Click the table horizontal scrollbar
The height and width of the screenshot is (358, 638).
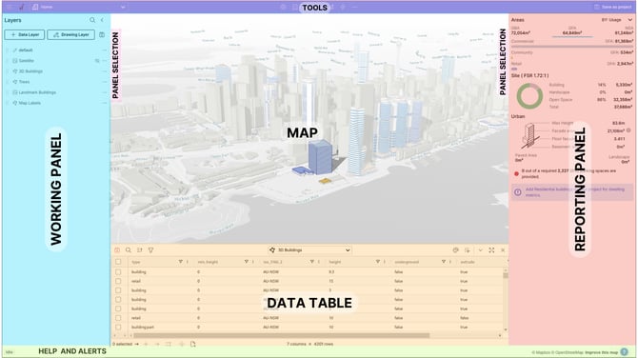tap(281, 335)
